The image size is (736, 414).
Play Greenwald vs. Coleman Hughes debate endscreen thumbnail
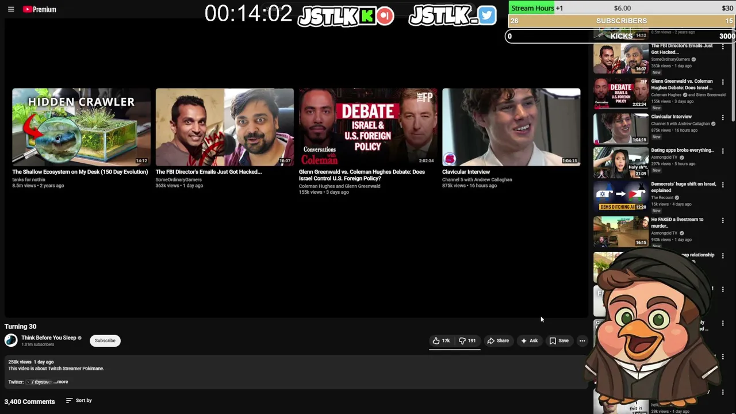pos(368,127)
